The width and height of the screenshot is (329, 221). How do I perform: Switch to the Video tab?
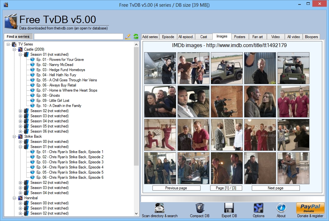tap(275, 37)
